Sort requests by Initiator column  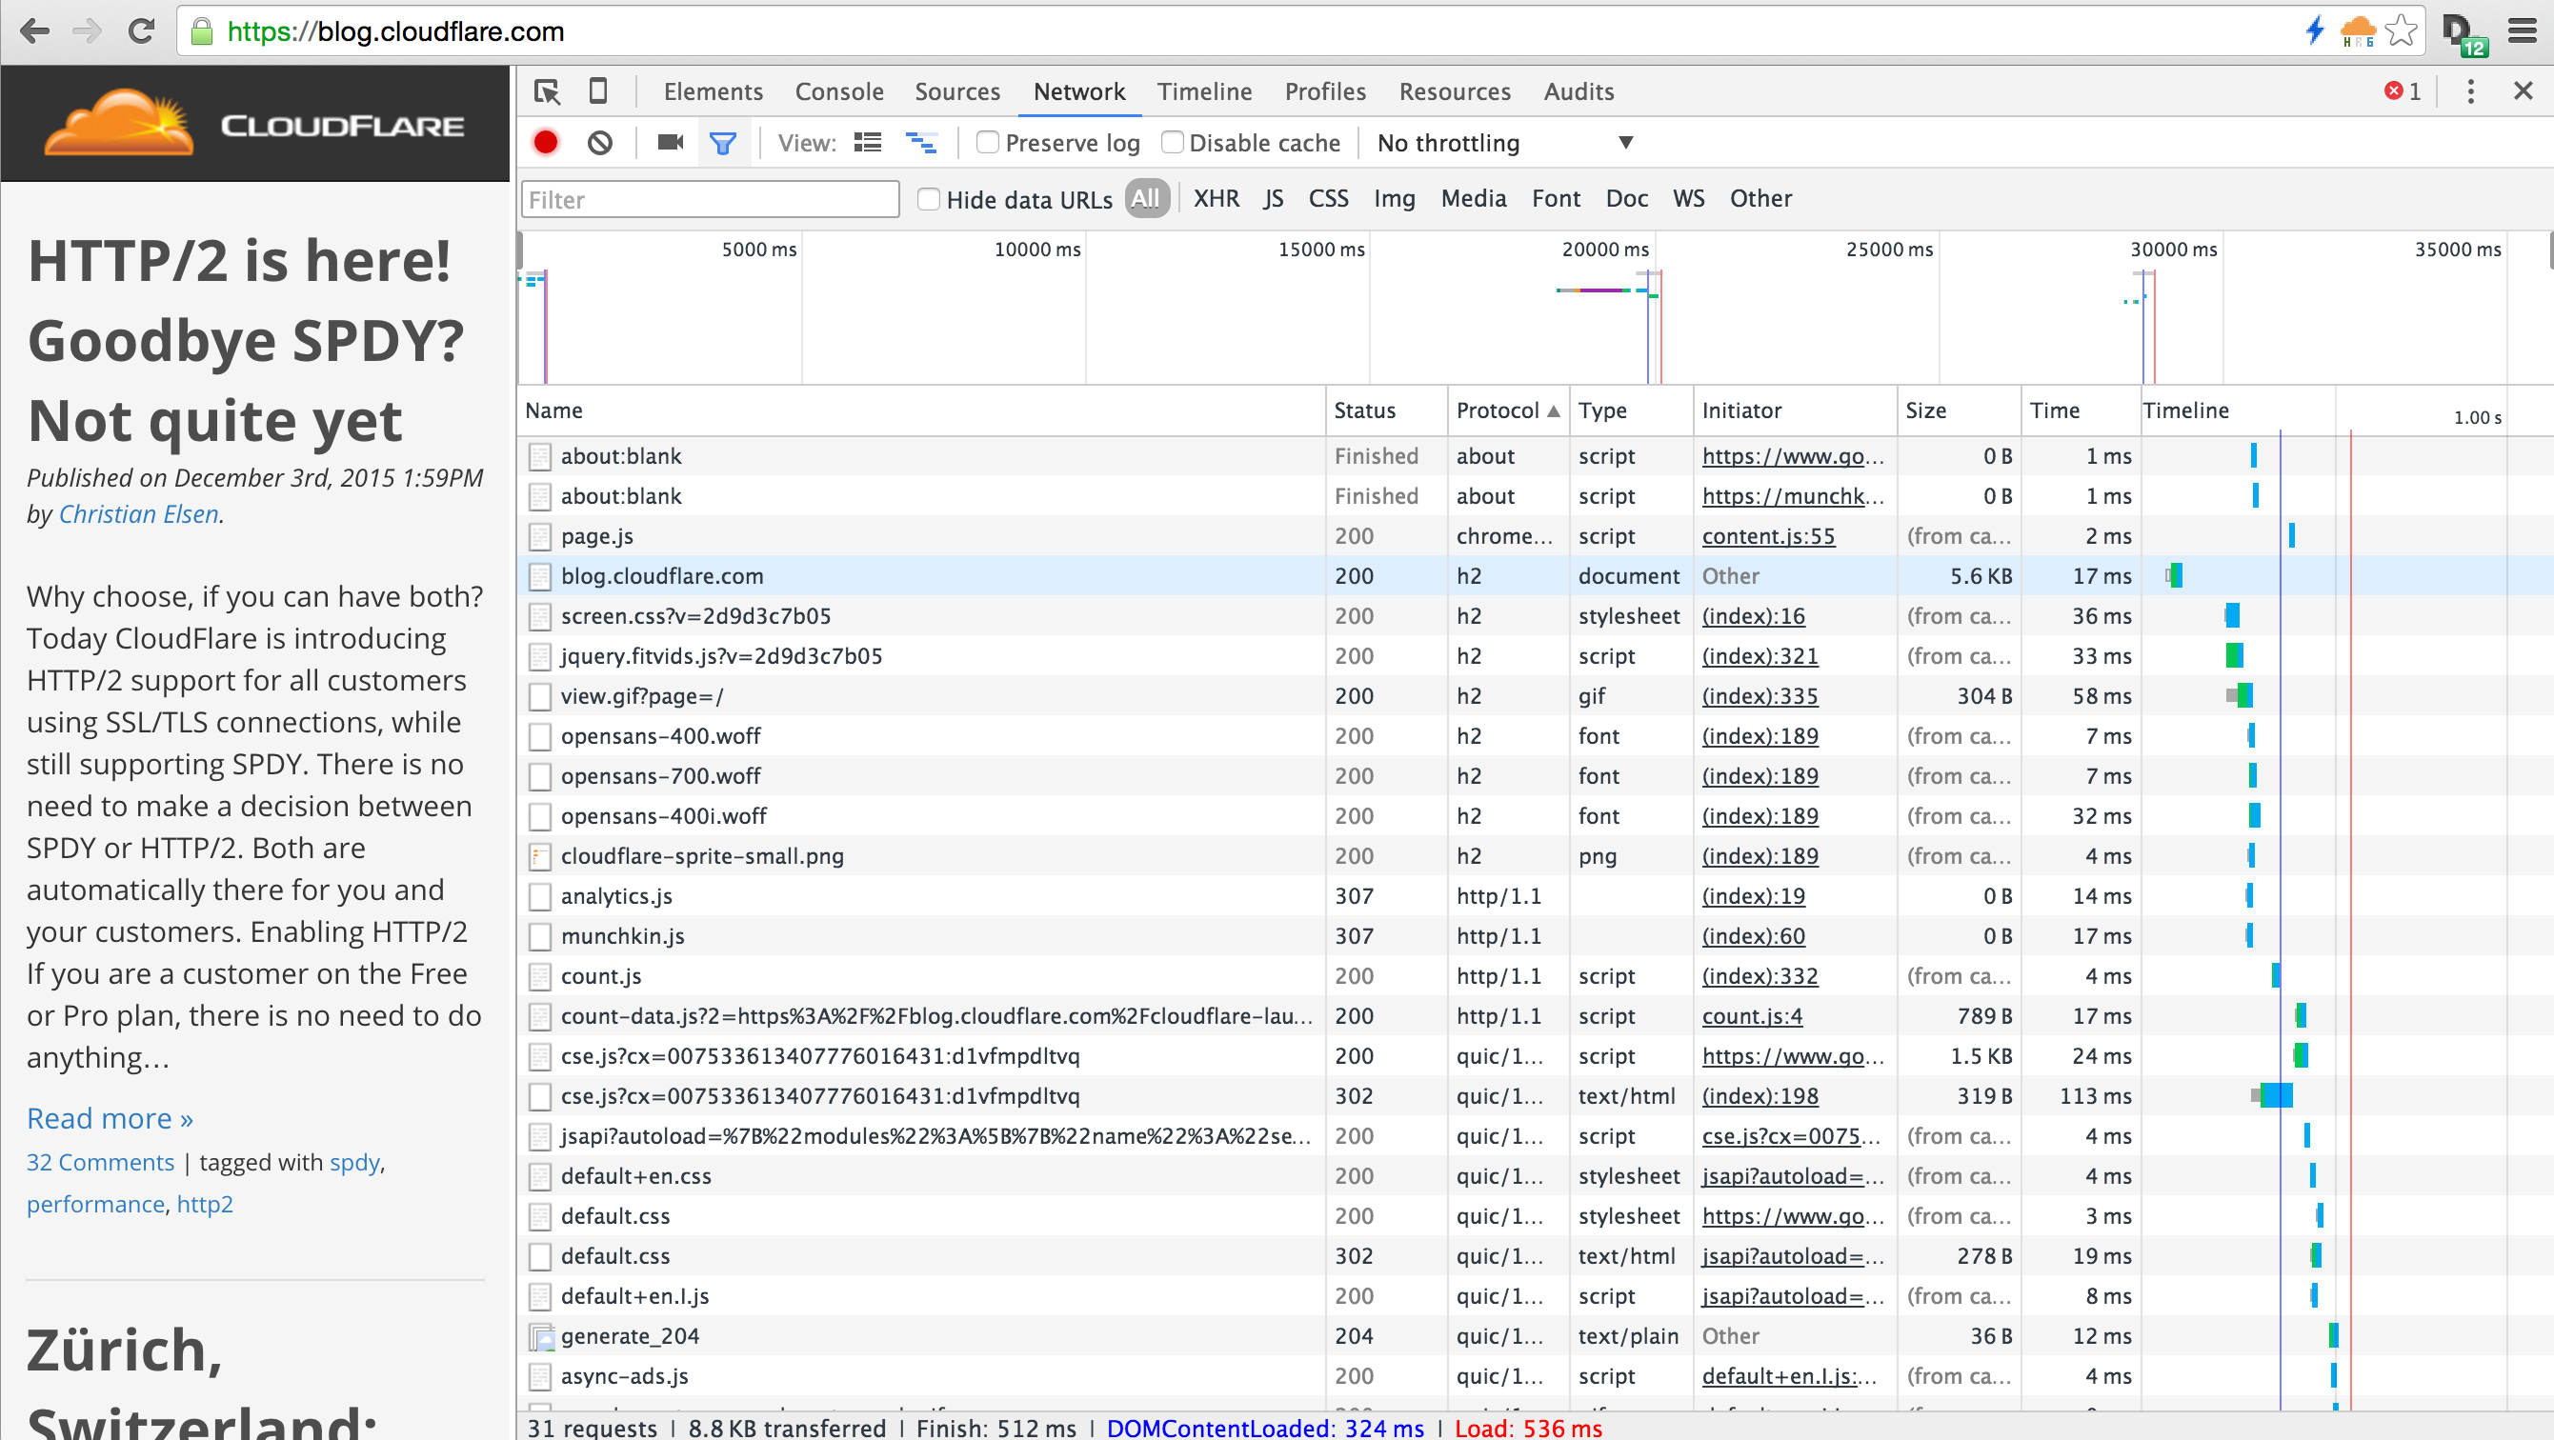[1795, 410]
